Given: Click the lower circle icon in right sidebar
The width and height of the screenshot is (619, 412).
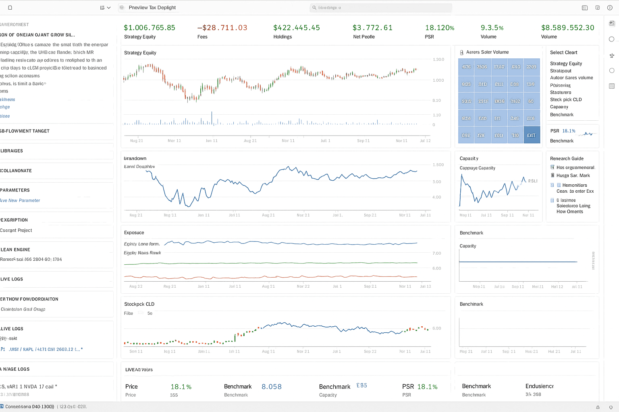Looking at the screenshot, I should (x=612, y=70).
